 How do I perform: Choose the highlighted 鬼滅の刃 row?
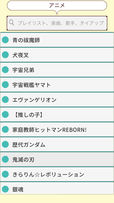click(57, 159)
